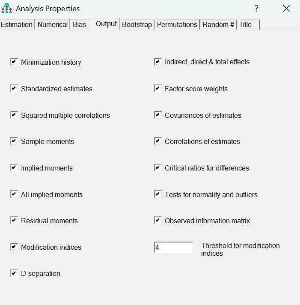This screenshot has width=300, height=305.
Task: Toggle Factor score weights checkbox
Action: pyautogui.click(x=158, y=89)
